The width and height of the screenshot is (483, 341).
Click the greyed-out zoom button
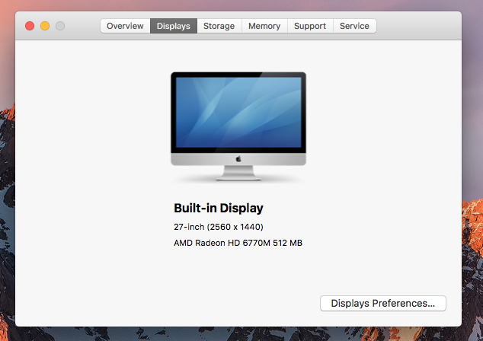(x=60, y=26)
